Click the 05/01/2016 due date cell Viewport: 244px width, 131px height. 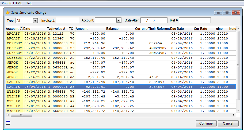pos(182,53)
